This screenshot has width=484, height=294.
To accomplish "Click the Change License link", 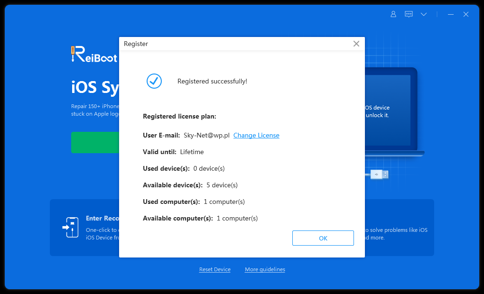I will point(256,135).
